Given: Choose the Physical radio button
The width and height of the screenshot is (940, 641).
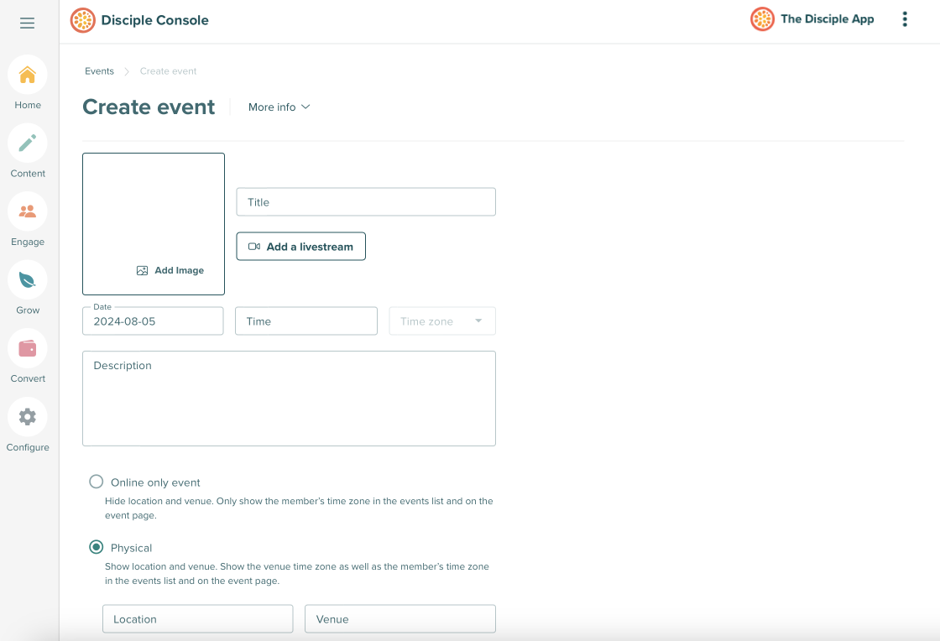Looking at the screenshot, I should point(96,547).
